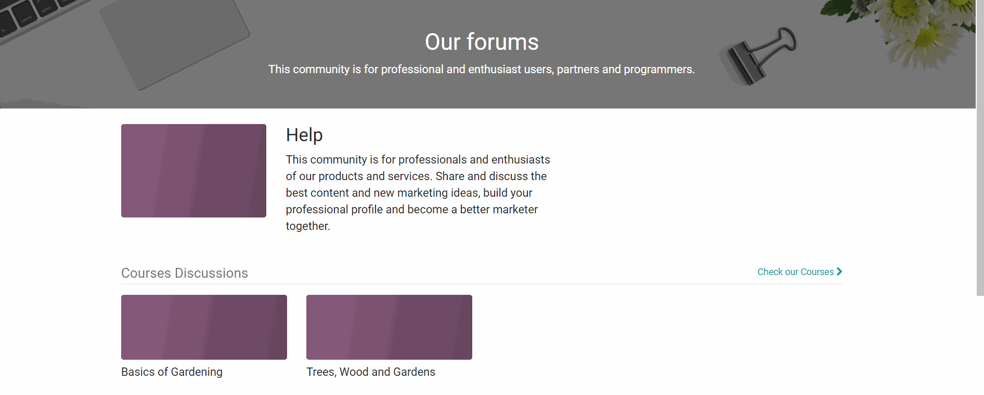
Task: Click the scrollbar track below the thumb
Action: pyautogui.click(x=980, y=345)
